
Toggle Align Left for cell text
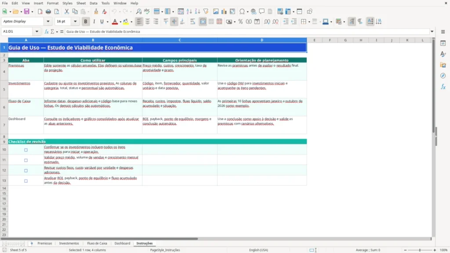tap(139, 22)
